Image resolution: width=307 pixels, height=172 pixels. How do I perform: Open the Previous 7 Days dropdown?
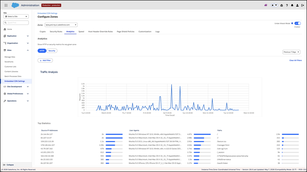pyautogui.click(x=291, y=52)
